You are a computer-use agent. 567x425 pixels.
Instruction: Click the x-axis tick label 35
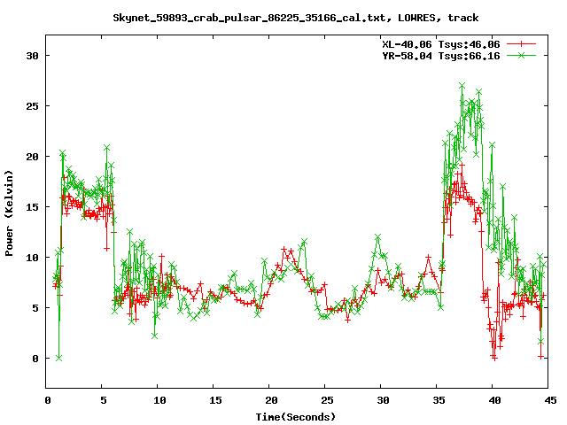click(x=439, y=400)
